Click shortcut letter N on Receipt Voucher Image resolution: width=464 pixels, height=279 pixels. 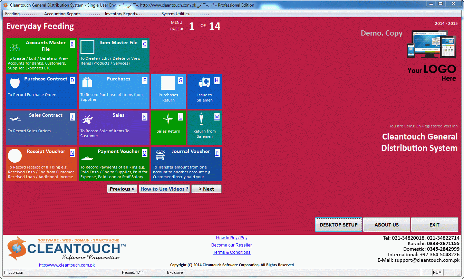click(x=72, y=153)
